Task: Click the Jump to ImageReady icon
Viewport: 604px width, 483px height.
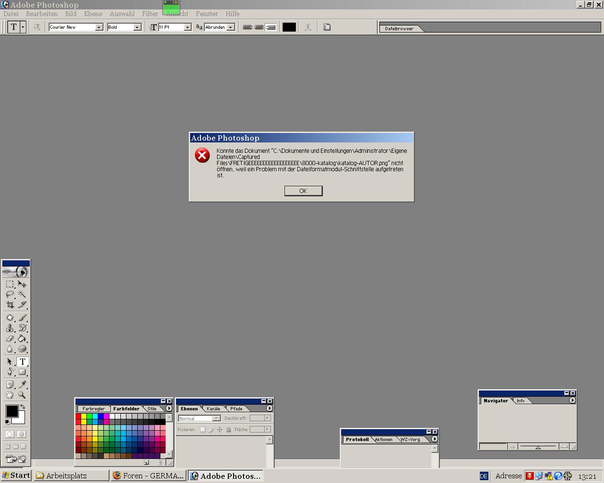Action: pyautogui.click(x=16, y=458)
